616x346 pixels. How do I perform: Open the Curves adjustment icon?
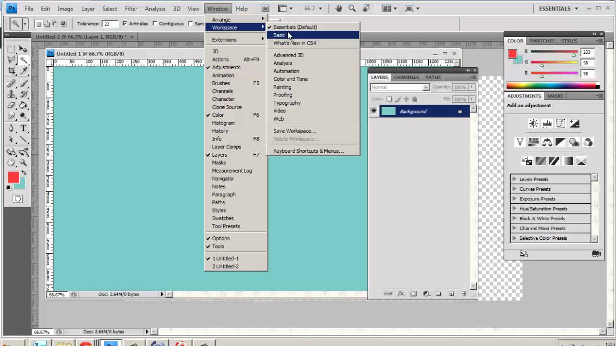click(x=560, y=124)
